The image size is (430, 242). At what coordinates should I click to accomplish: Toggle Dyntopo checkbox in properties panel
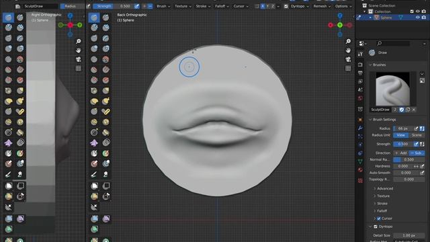coord(376,227)
